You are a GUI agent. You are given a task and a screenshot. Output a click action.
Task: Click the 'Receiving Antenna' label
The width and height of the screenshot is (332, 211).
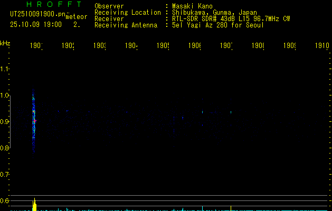(126, 25)
